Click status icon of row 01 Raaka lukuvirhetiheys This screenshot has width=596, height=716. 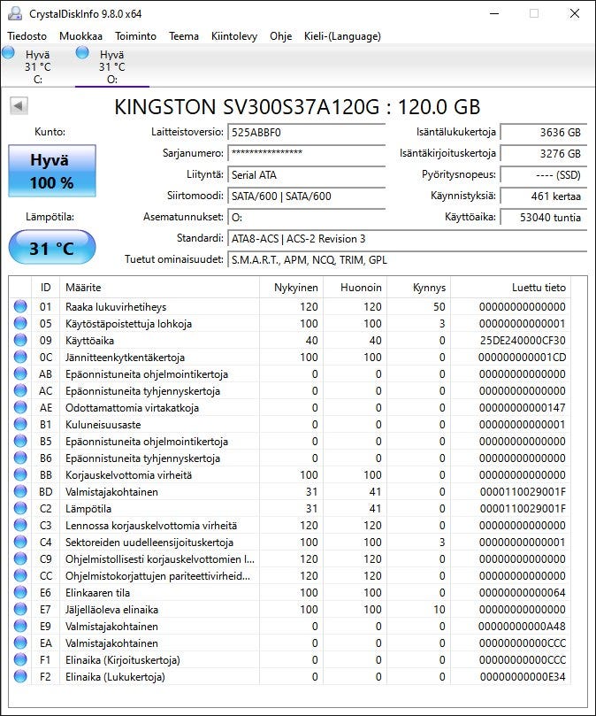(20, 306)
